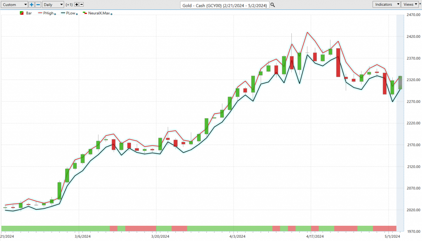
Task: Click the 2120.00 price axis label
Action: coord(413,167)
